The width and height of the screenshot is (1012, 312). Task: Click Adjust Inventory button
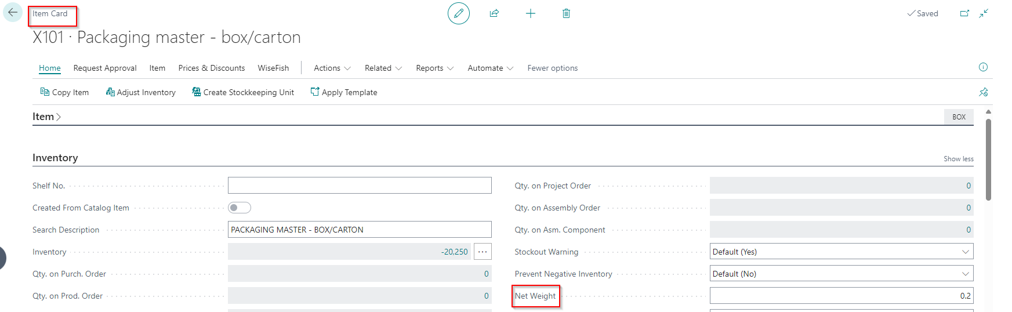[140, 92]
